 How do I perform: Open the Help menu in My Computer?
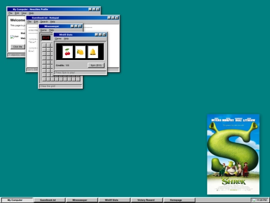click(x=31, y=14)
